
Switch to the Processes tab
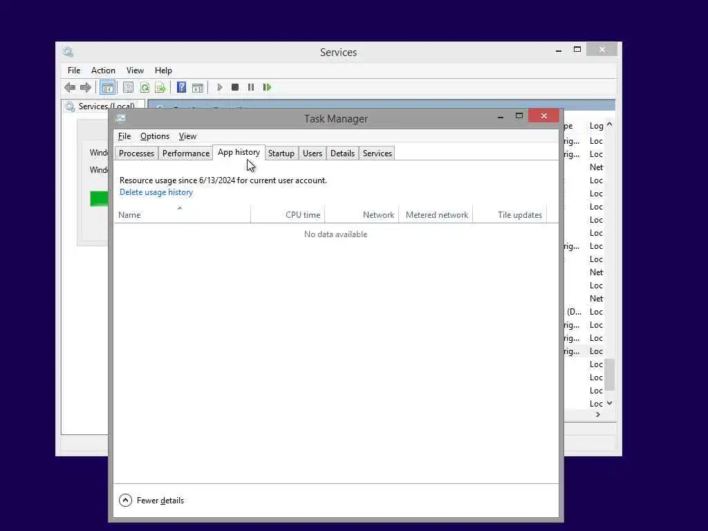136,153
